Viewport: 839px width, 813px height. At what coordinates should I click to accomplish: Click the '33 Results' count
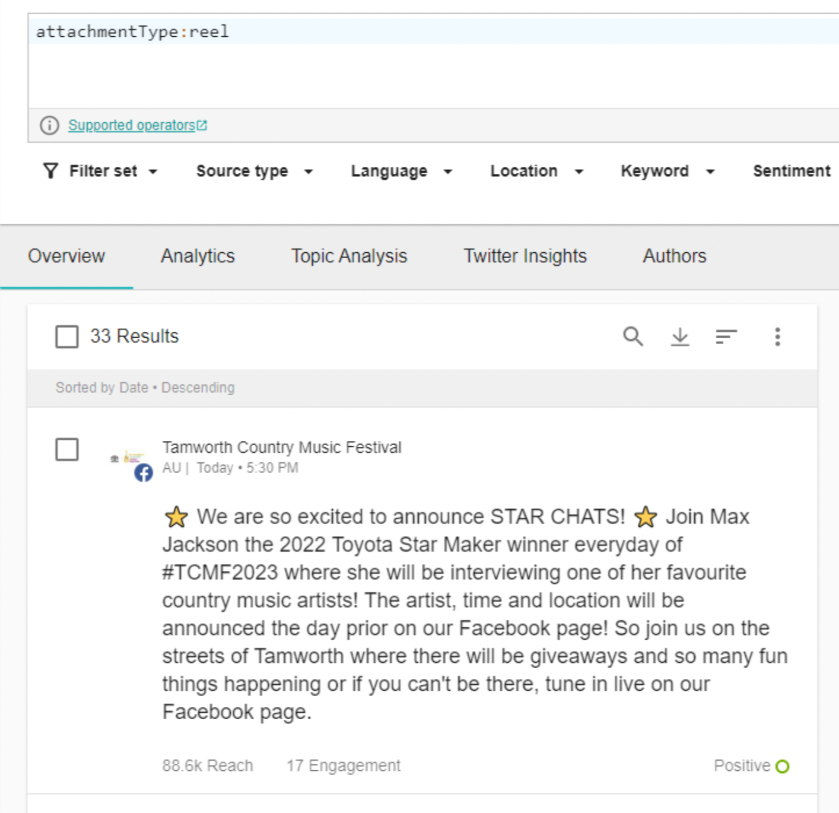click(134, 336)
